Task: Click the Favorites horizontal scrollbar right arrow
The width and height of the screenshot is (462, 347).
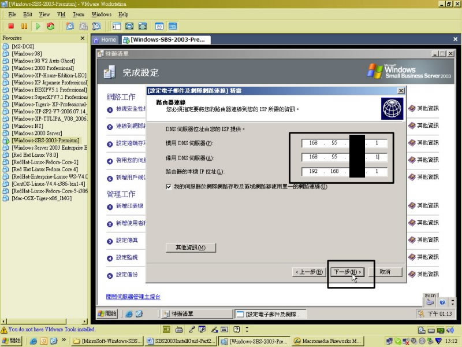Action: pyautogui.click(x=85, y=322)
